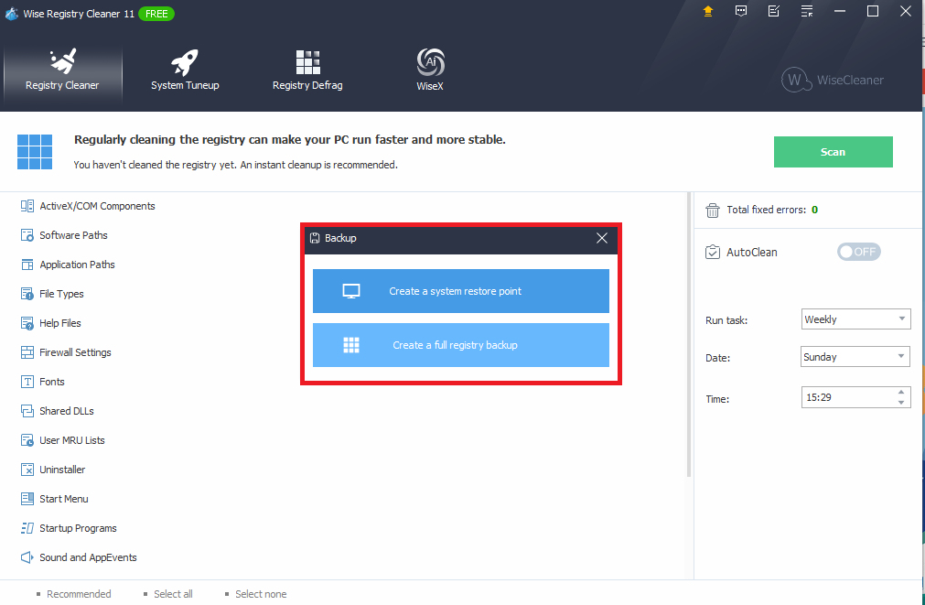Image resolution: width=925 pixels, height=605 pixels.
Task: Decrease the time with down arrow
Action: [901, 403]
